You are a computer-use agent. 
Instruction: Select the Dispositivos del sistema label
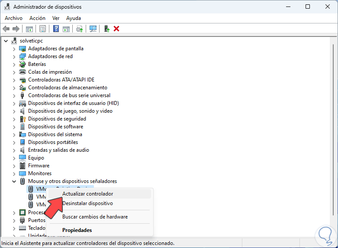55,134
